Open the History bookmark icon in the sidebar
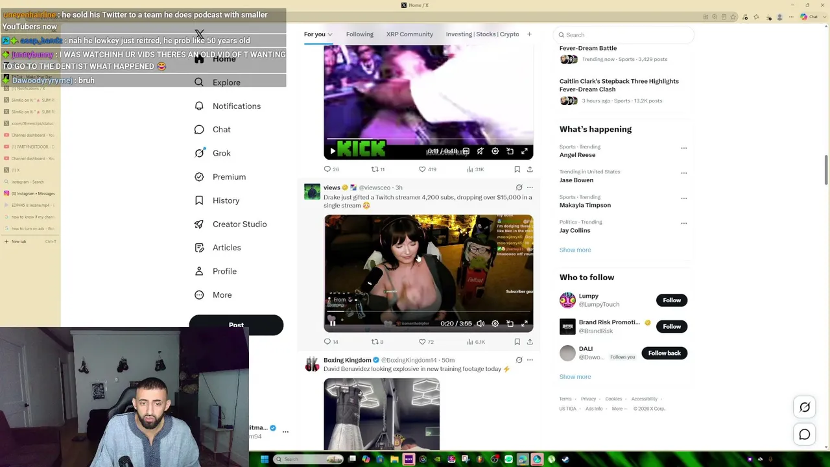Image resolution: width=830 pixels, height=467 pixels. coord(199,200)
